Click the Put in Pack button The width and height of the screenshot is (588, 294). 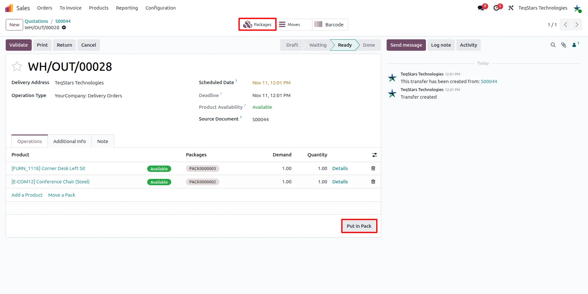(359, 226)
